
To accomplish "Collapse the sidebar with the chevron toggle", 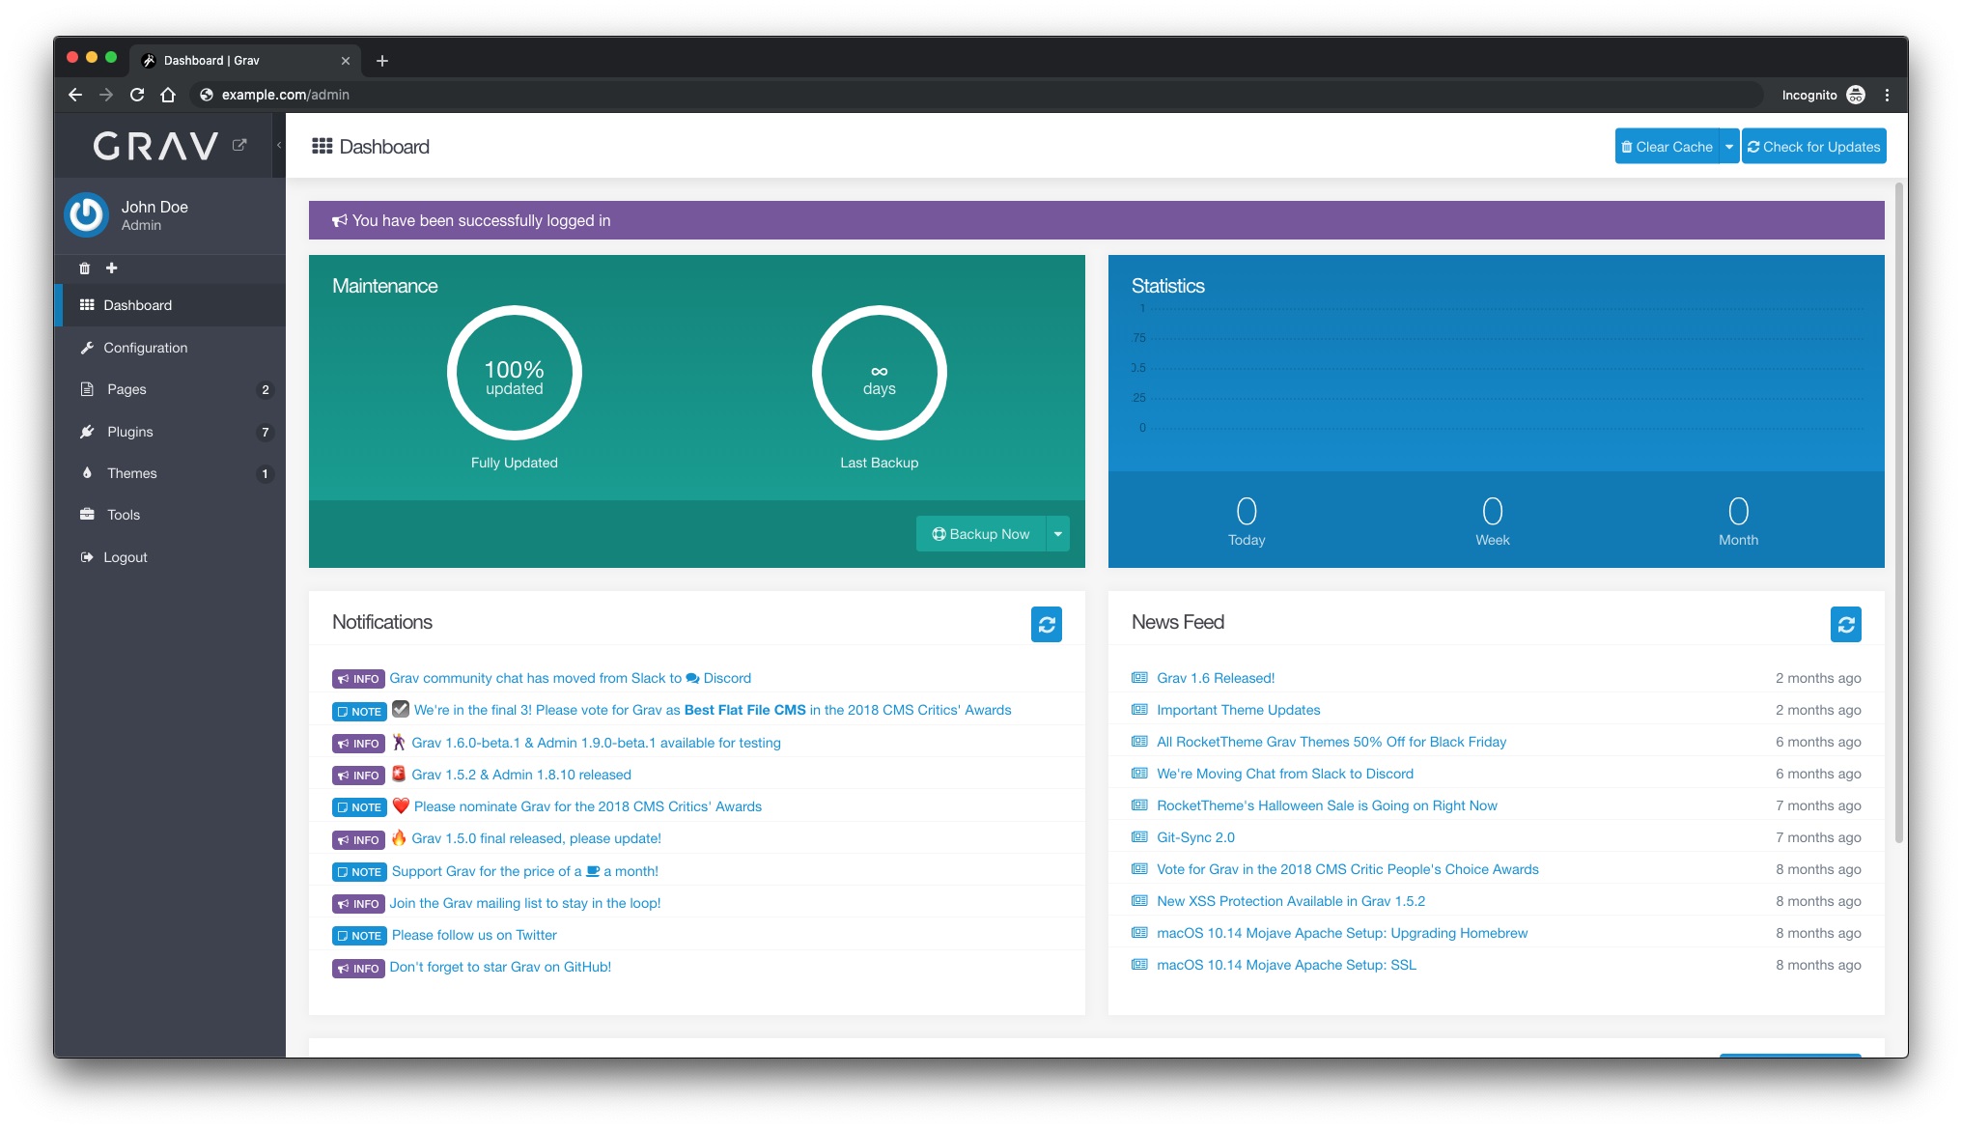I will coord(279,145).
